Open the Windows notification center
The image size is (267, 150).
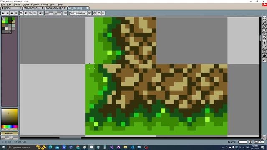(263, 147)
